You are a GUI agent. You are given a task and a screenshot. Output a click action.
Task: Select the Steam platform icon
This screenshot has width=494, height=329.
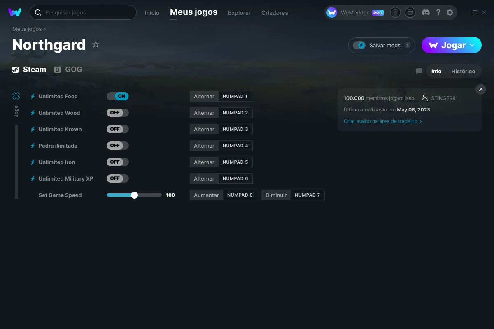[16, 70]
